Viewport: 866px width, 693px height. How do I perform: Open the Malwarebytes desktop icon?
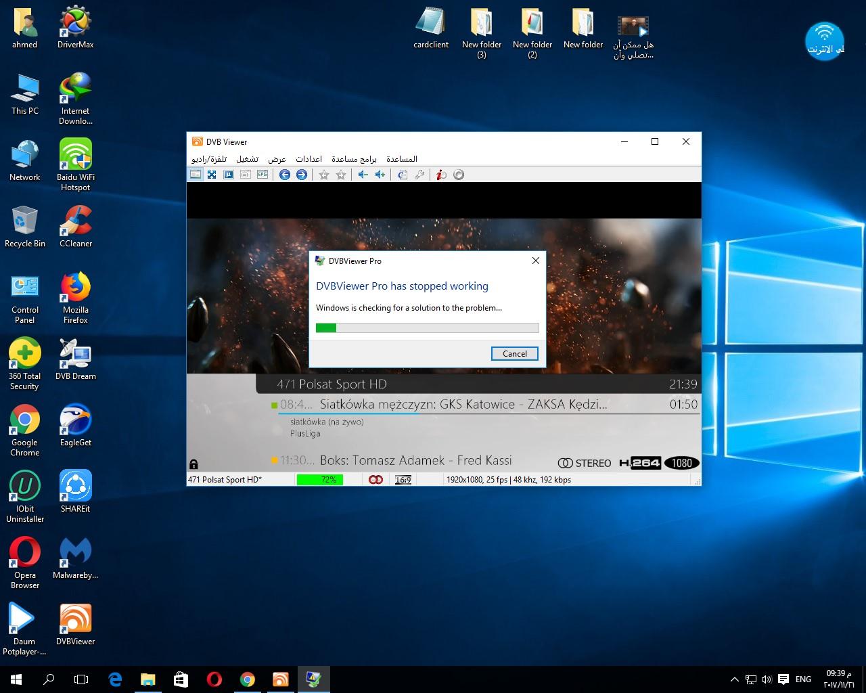click(76, 558)
